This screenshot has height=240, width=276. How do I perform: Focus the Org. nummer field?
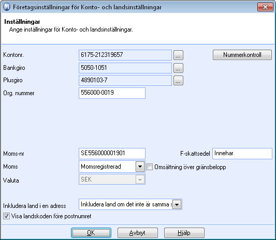(112, 93)
